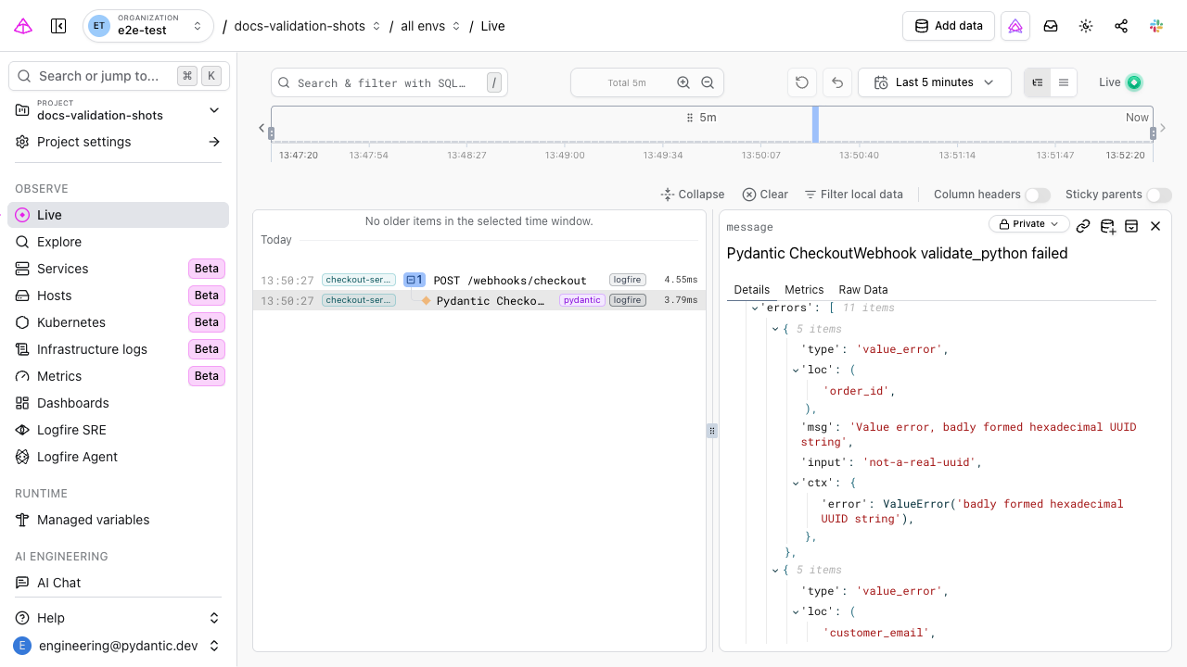
Task: Copy link to the span with link icon
Action: click(x=1083, y=226)
